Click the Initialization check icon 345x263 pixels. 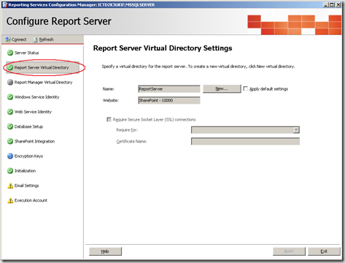tap(10, 171)
